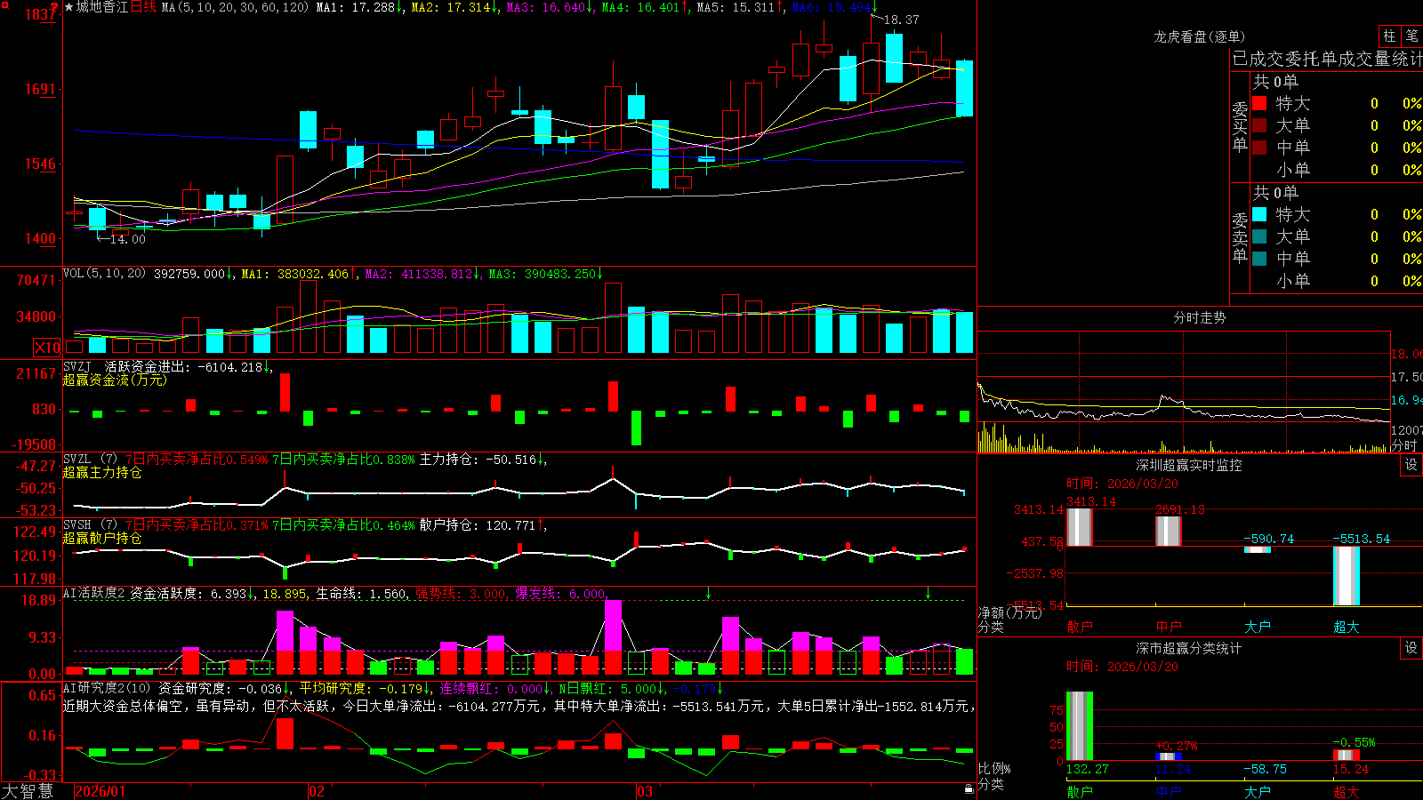The image size is (1423, 800).
Task: Click the 2026/01 date marker on time axis
Action: tap(100, 791)
